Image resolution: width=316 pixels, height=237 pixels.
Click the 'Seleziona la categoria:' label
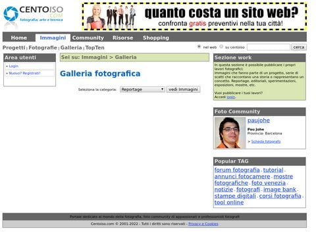(x=97, y=90)
